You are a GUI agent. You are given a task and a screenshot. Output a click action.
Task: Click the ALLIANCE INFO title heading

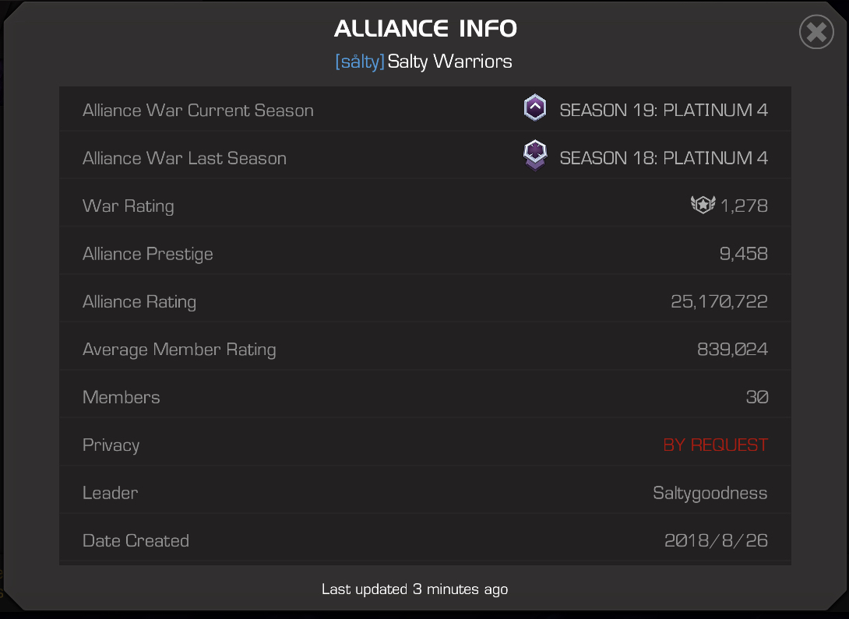[x=425, y=29]
